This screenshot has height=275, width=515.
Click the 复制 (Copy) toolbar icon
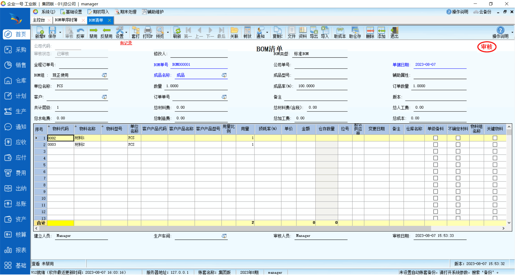click(x=277, y=32)
